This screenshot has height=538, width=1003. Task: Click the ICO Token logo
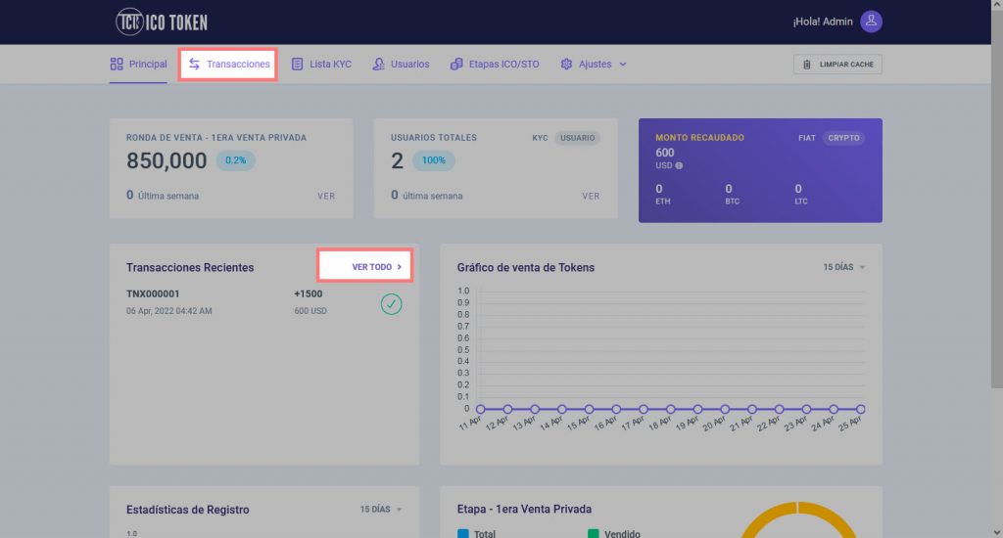[x=162, y=22]
